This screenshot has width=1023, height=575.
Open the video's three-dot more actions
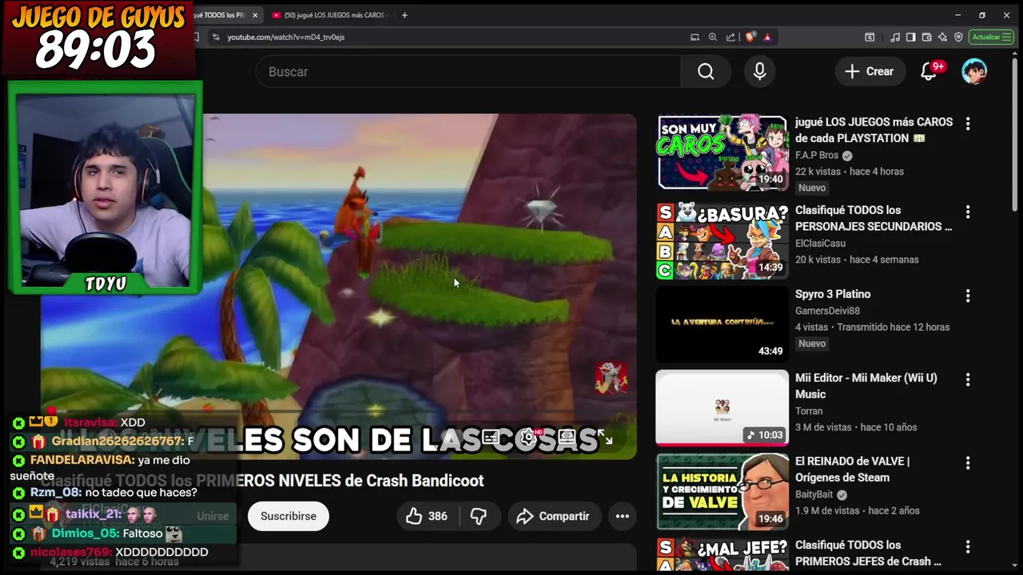[622, 516]
